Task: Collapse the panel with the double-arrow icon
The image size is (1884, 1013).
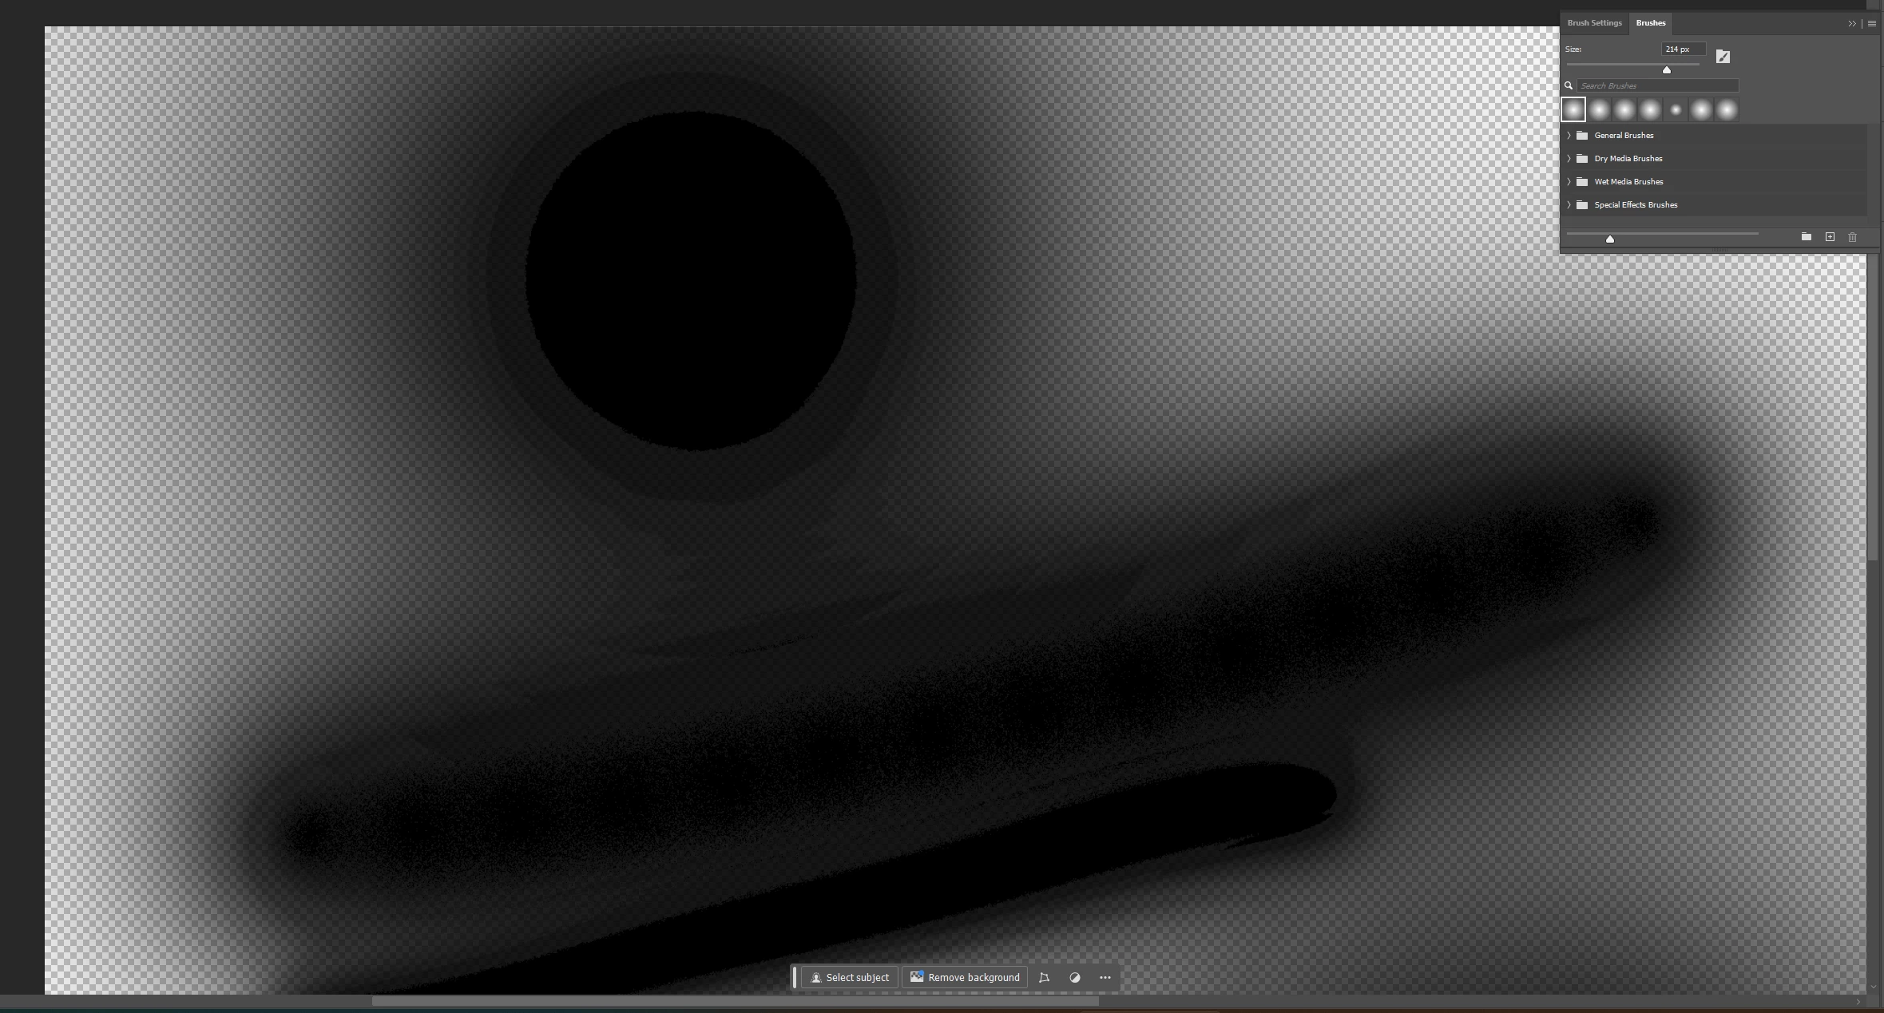Action: coord(1852,23)
